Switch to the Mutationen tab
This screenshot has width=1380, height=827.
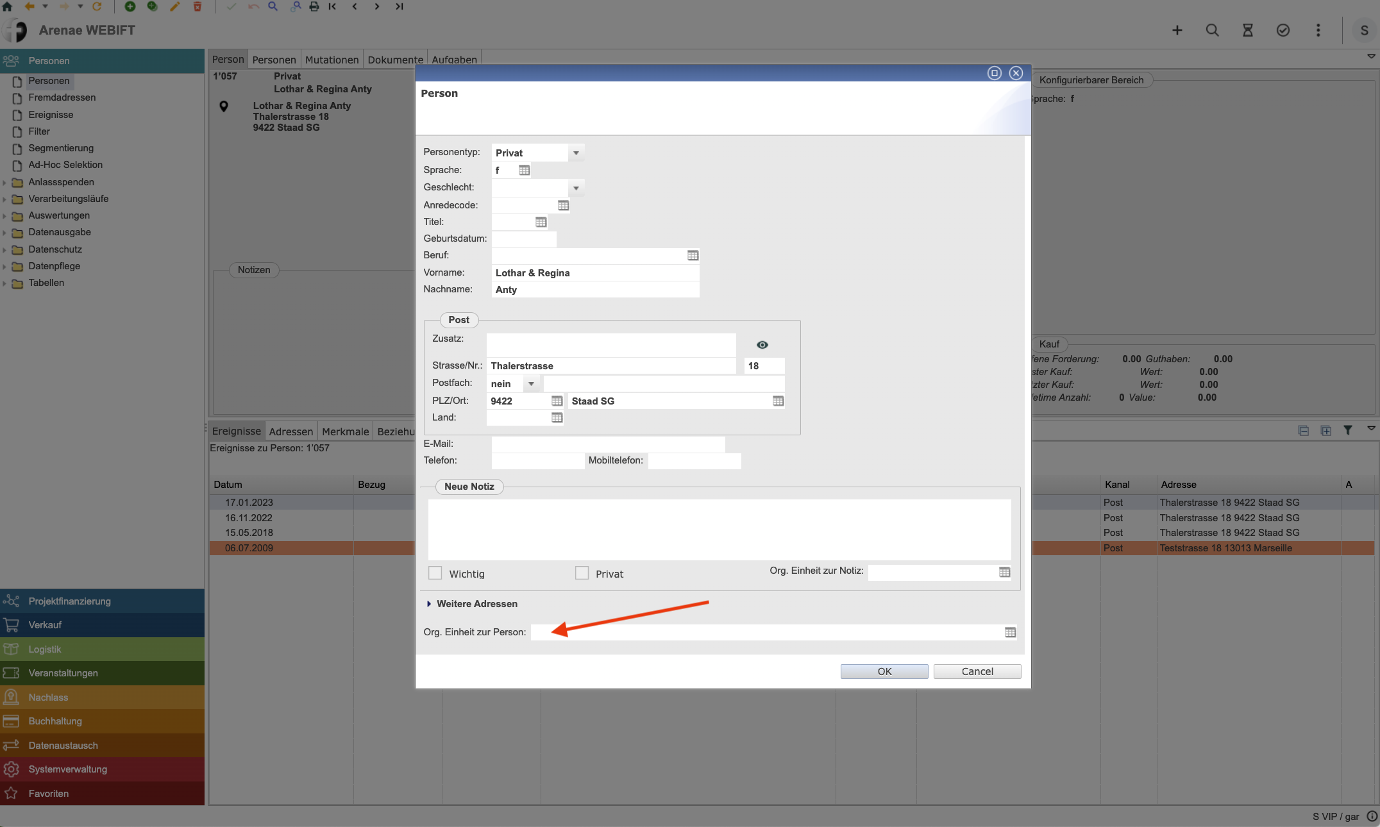pos(332,60)
